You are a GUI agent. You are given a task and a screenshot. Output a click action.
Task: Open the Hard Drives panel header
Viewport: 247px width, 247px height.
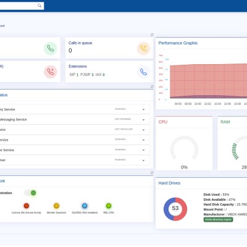pyautogui.click(x=169, y=183)
